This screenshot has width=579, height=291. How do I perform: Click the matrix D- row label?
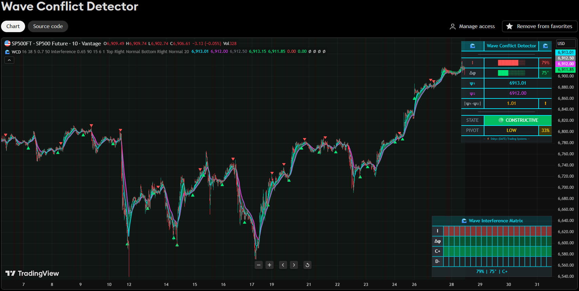tap(437, 262)
